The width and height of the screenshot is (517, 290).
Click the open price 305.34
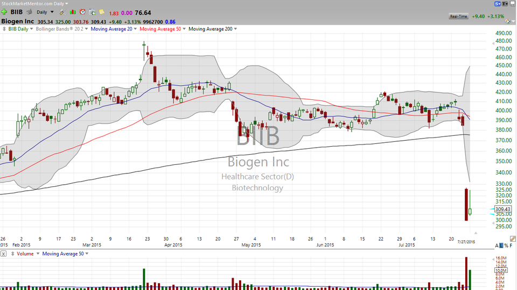tap(45, 22)
